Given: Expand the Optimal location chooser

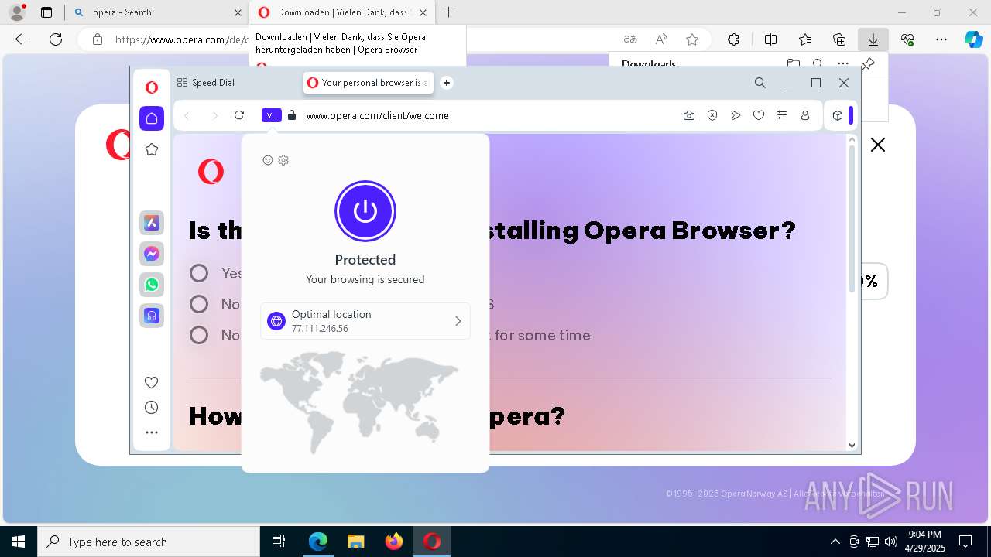Looking at the screenshot, I should pos(365,321).
